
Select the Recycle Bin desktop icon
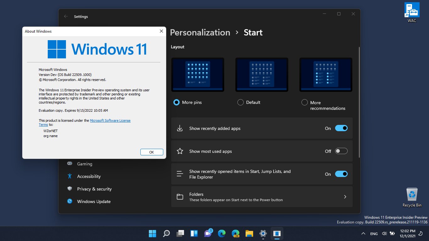[412, 197]
